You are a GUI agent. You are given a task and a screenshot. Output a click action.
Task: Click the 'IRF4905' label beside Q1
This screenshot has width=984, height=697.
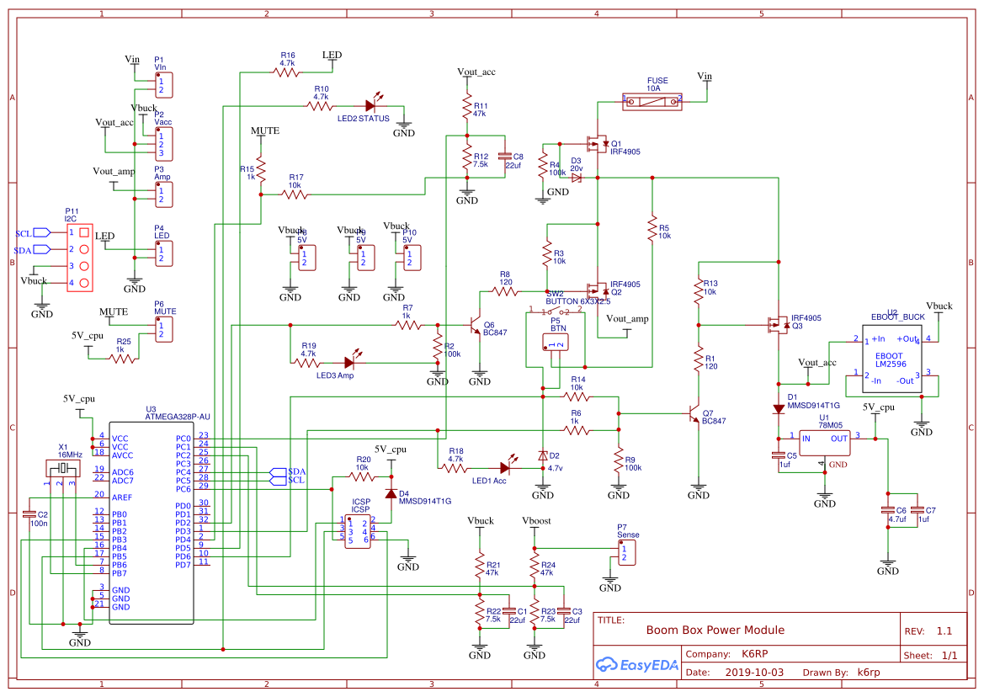click(625, 152)
